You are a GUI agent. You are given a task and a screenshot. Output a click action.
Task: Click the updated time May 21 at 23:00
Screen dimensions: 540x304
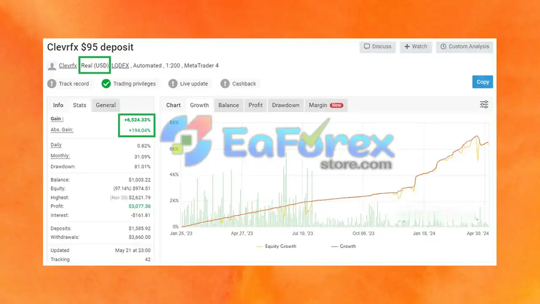132,250
